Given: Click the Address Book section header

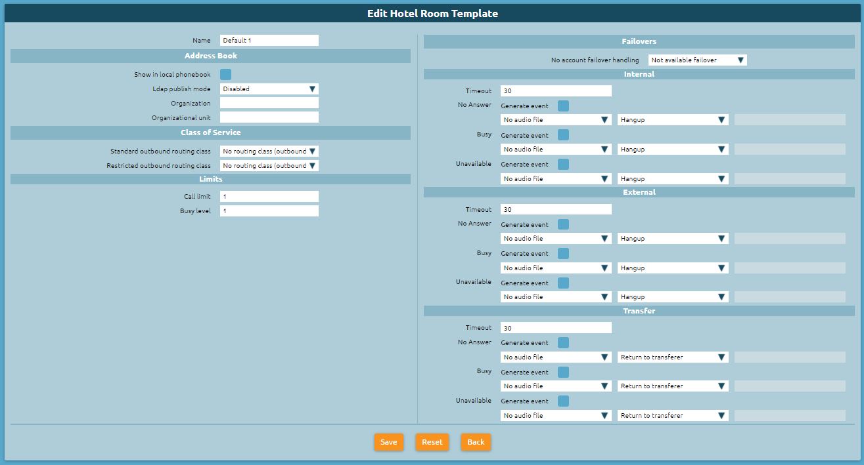Looking at the screenshot, I should (x=210, y=56).
